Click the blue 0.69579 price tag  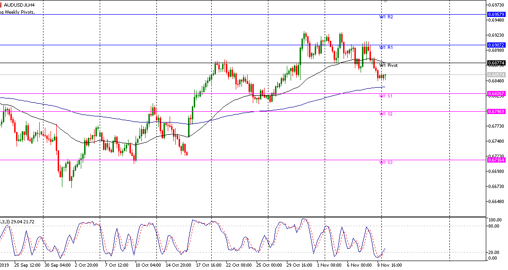coord(496,15)
